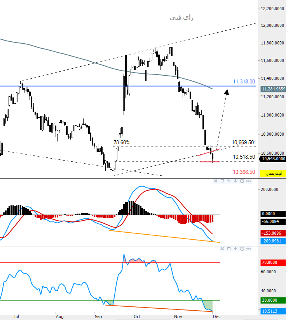This screenshot has height=320, width=286.
Task: Click the 11,600.0000 price axis tick
Action: [x=272, y=60]
